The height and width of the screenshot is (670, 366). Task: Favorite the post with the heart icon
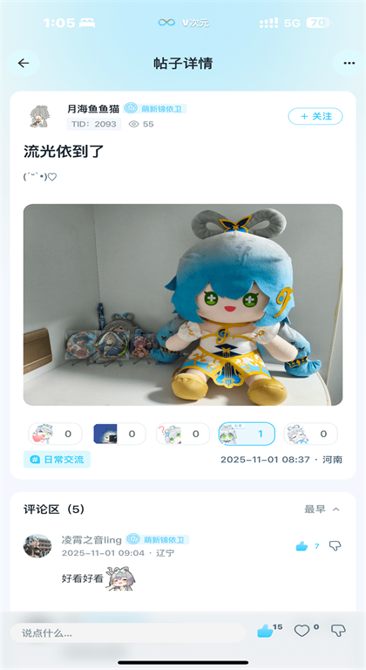(x=302, y=631)
